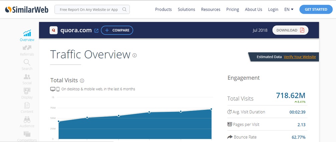Go to the Pricing page
Image resolution: width=336 pixels, height=142 pixels.
(233, 9)
